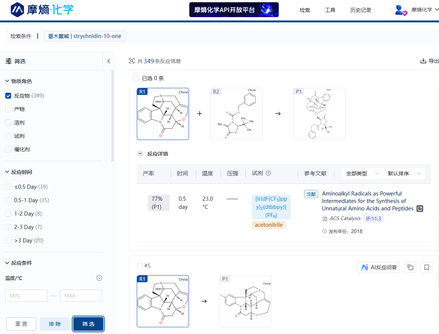
Task: Collapse the 温度/°C section
Action: click(99, 278)
